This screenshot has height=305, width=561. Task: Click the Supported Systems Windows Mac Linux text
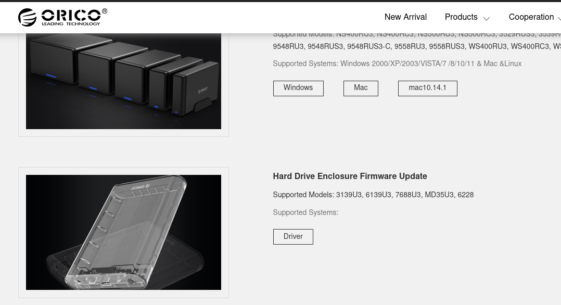pos(397,63)
